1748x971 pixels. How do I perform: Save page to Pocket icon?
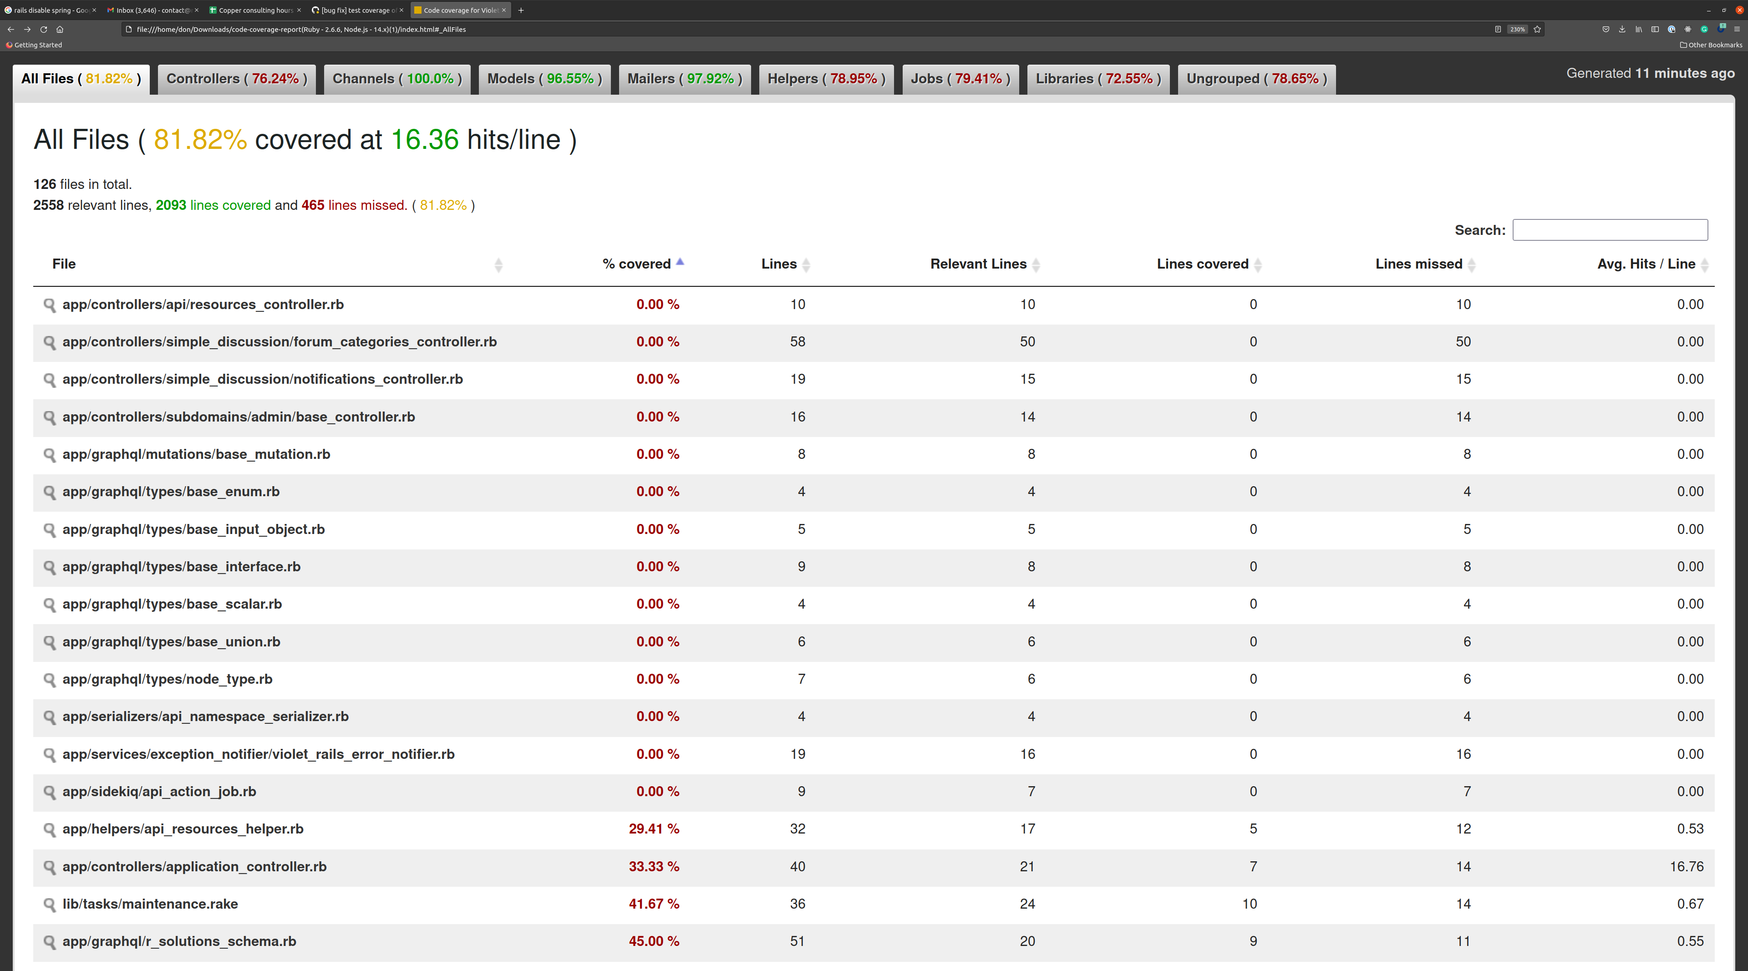point(1606,29)
